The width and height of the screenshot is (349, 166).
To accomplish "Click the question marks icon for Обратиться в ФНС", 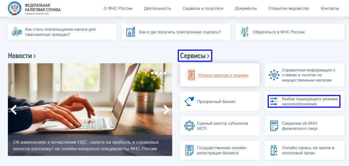I will coord(245,32).
